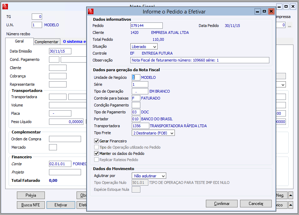Click the Transportadora code field 1356
Image resolution: width=299 pixels, height=215 pixels.
point(140,126)
